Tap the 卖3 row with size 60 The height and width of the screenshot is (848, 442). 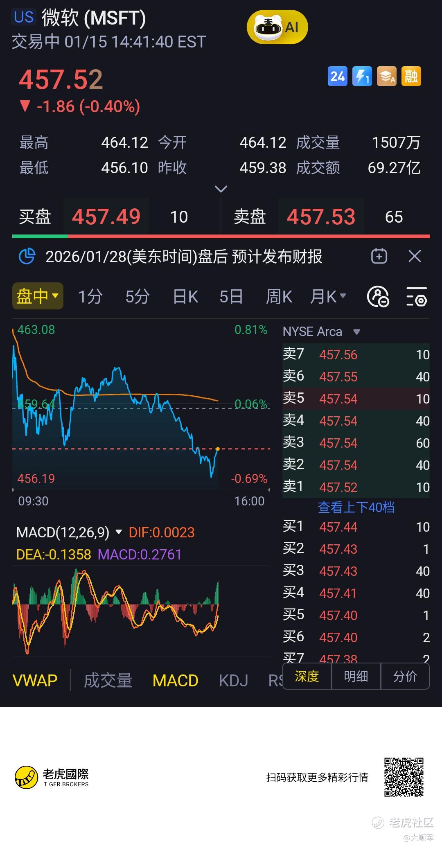[356, 443]
